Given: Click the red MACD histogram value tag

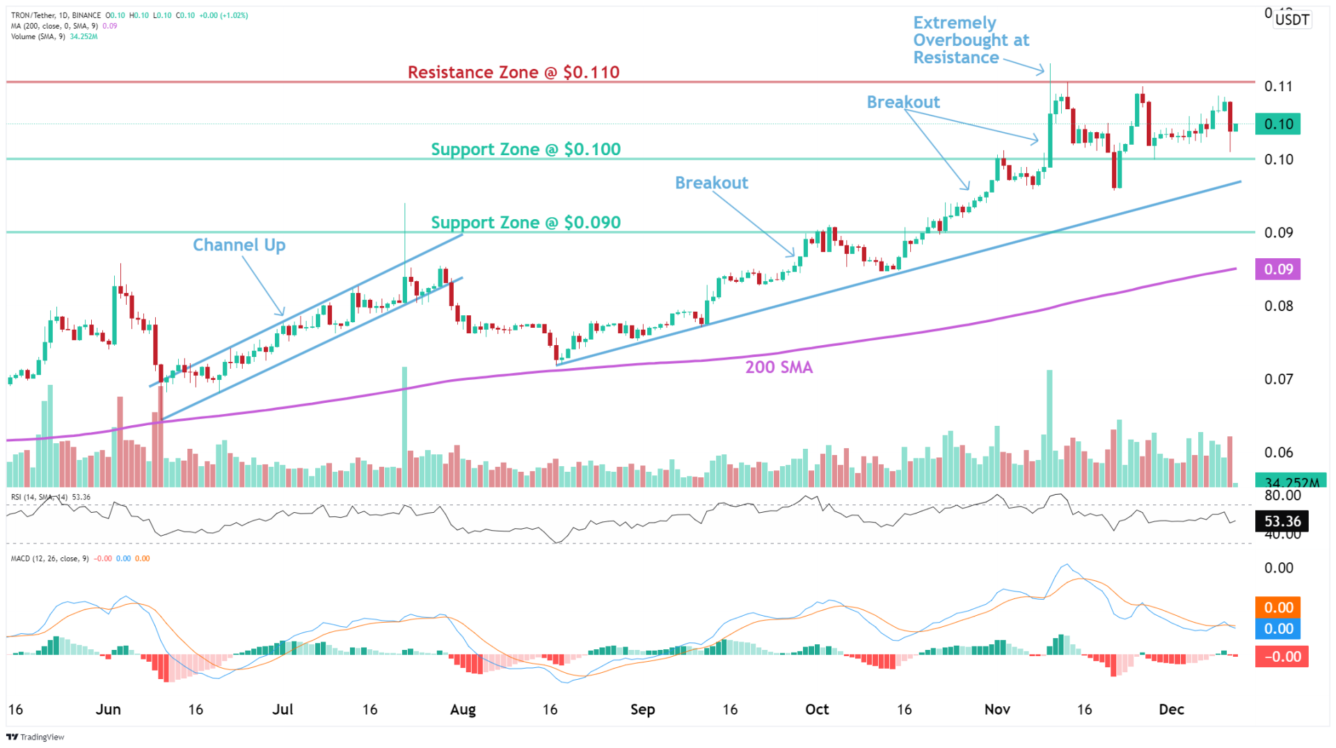Looking at the screenshot, I should pyautogui.click(x=1281, y=657).
